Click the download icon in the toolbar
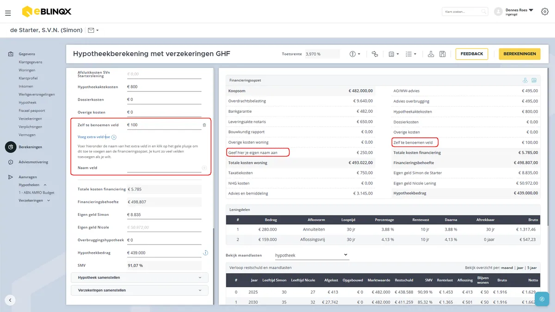Image resolution: width=555 pixels, height=312 pixels. [431, 54]
